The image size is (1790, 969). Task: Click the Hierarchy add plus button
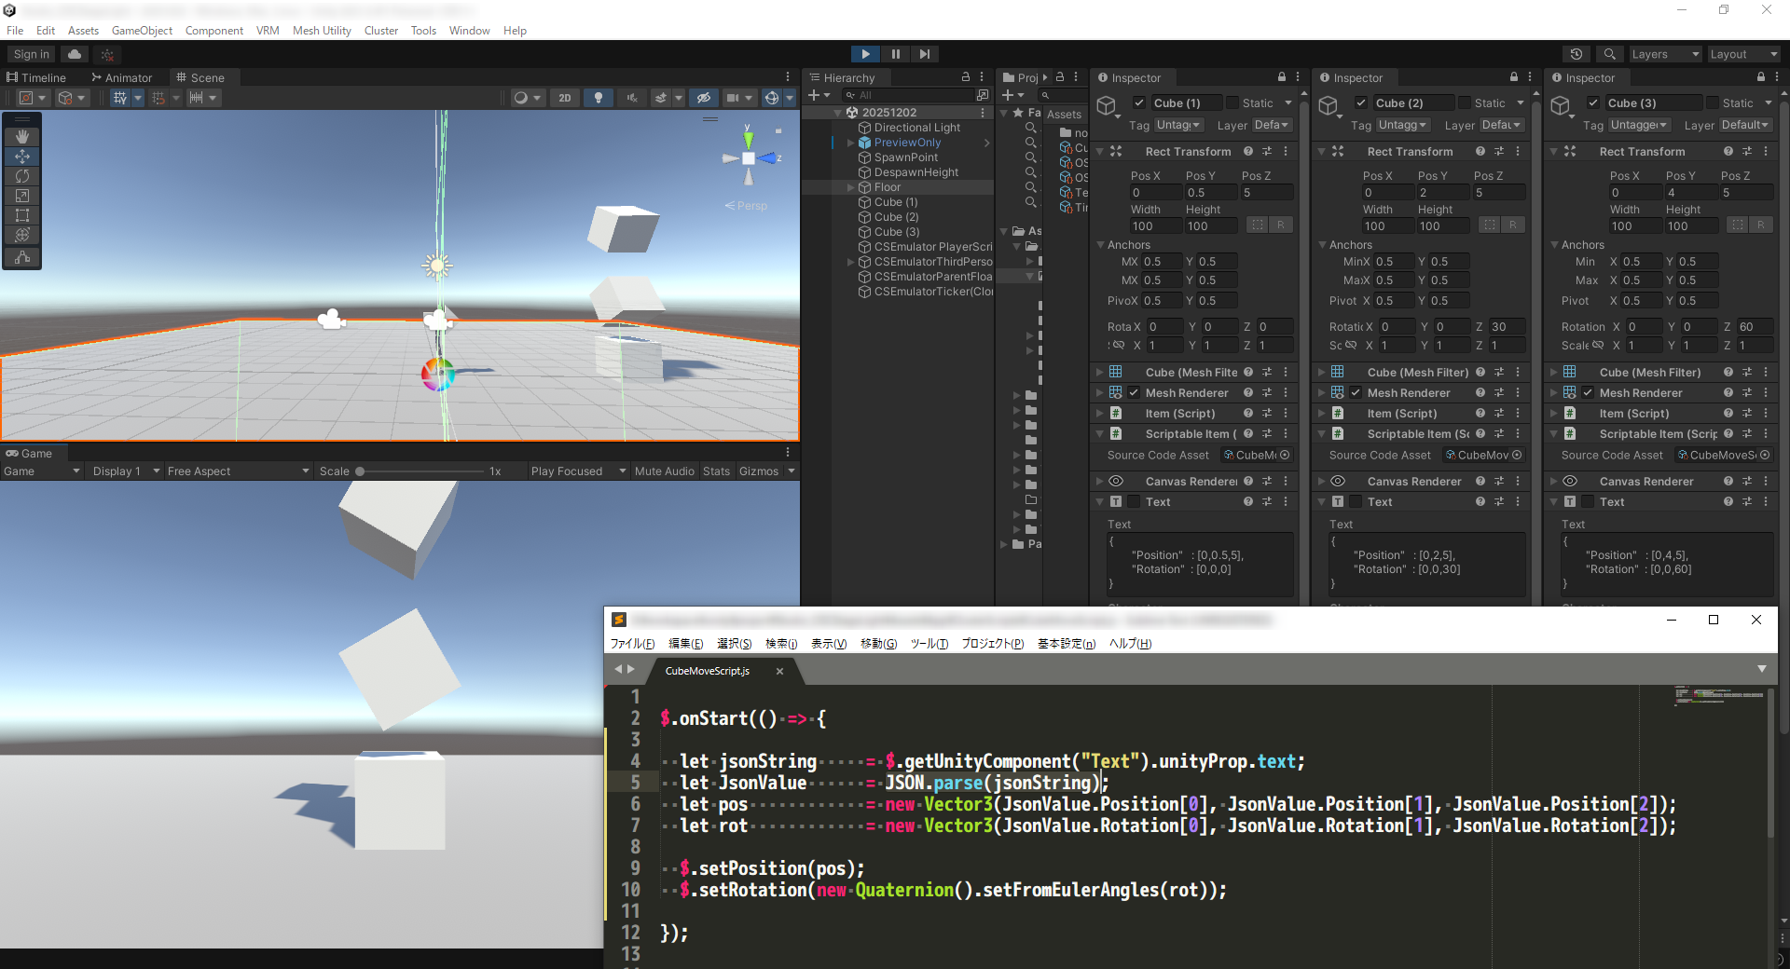[814, 95]
